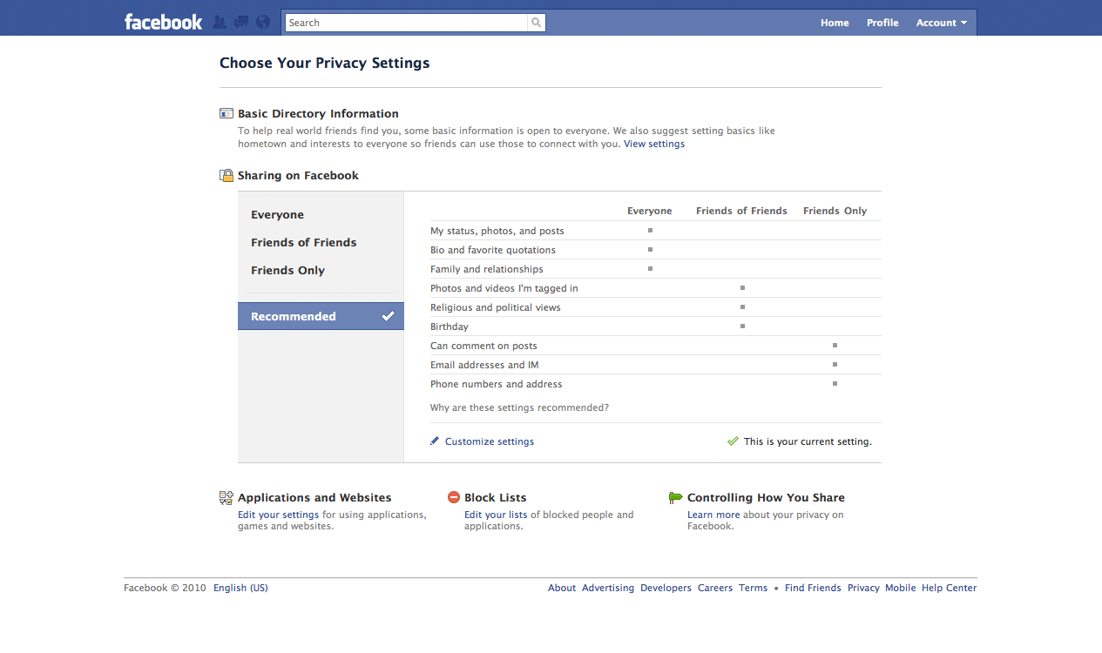1102x653 pixels.
Task: Open About link in footer
Action: pyautogui.click(x=562, y=588)
